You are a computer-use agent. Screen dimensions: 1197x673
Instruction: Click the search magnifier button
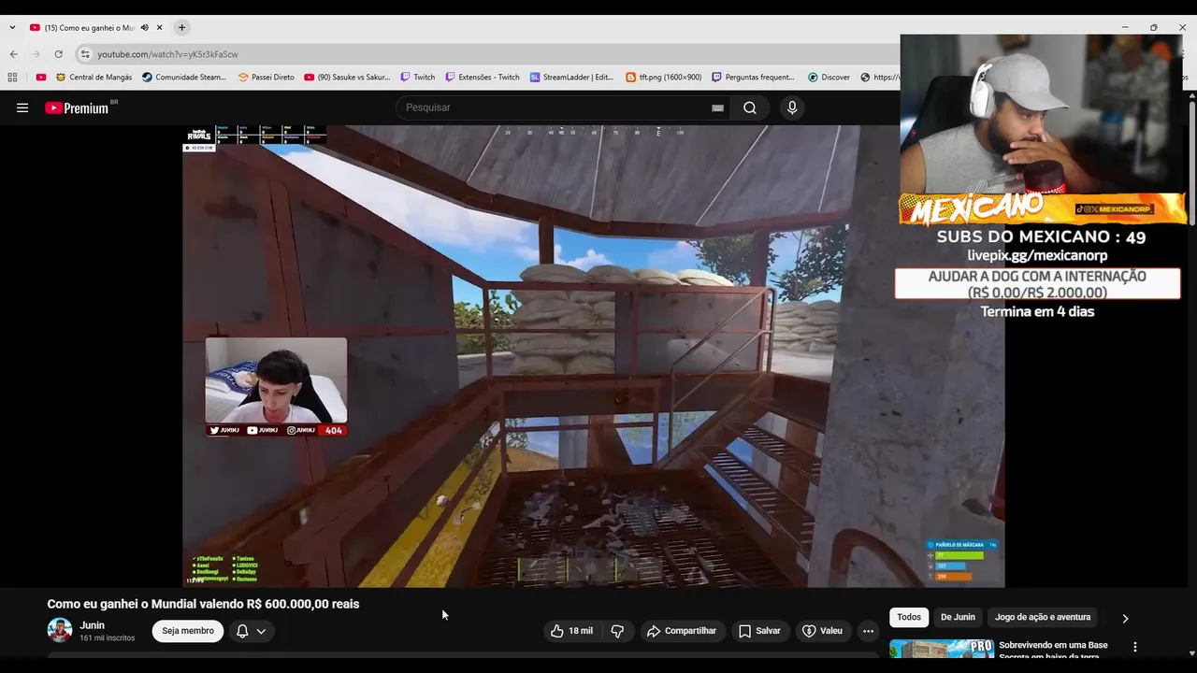click(x=750, y=107)
